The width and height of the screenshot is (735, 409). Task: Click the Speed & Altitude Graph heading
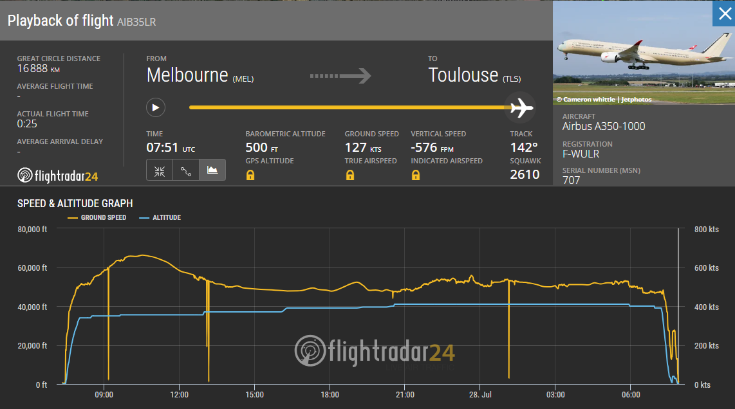coord(75,203)
